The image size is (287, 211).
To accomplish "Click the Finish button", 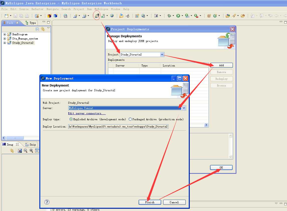I will 150,202.
